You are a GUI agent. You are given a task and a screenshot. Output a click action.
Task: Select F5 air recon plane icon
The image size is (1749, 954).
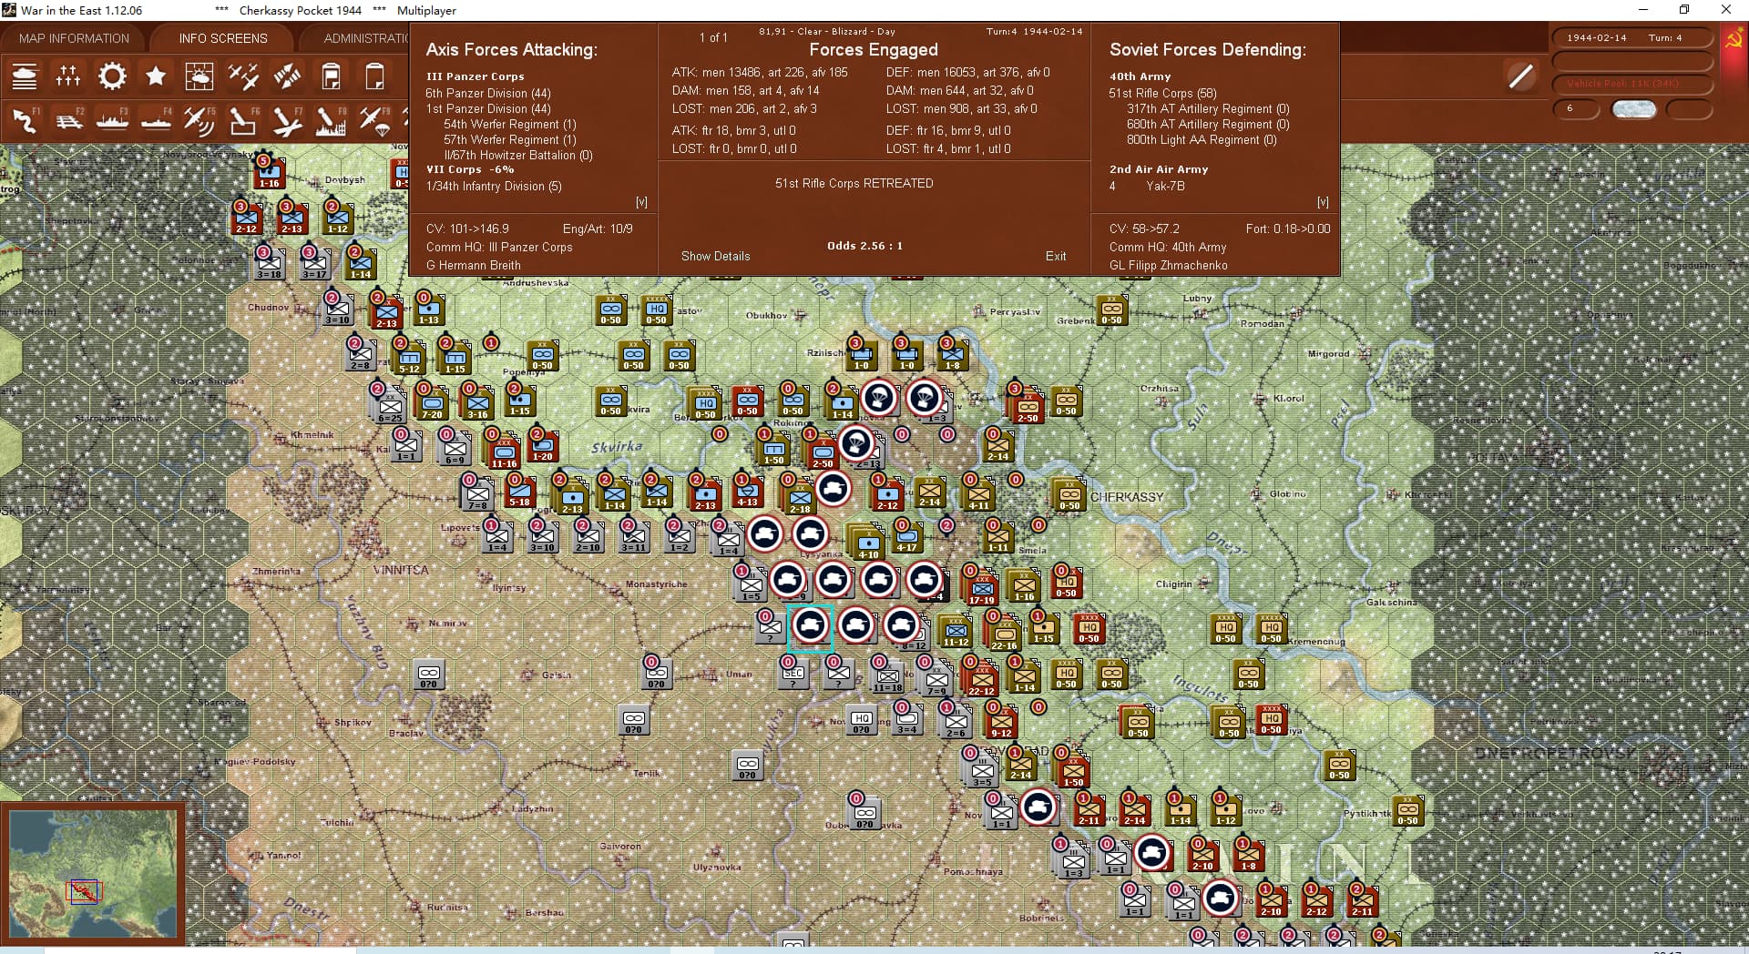[x=199, y=120]
